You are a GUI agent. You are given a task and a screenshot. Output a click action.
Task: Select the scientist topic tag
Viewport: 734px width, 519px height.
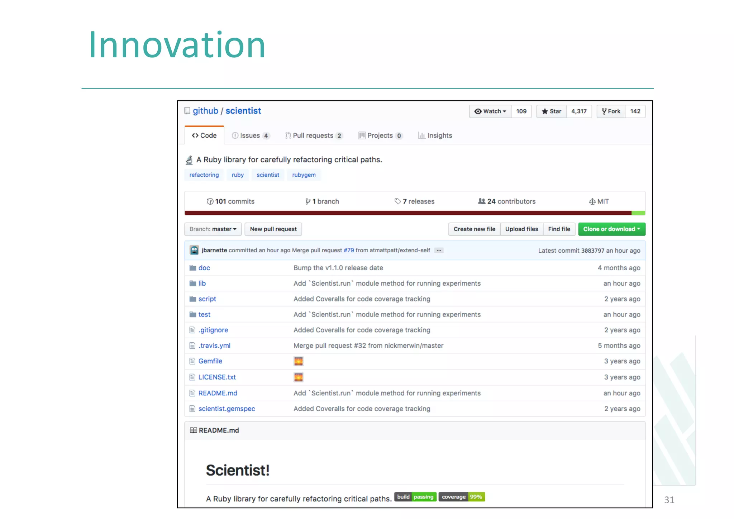[x=268, y=175]
